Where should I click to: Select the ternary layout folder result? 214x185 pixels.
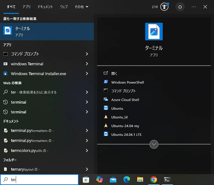[47, 169]
